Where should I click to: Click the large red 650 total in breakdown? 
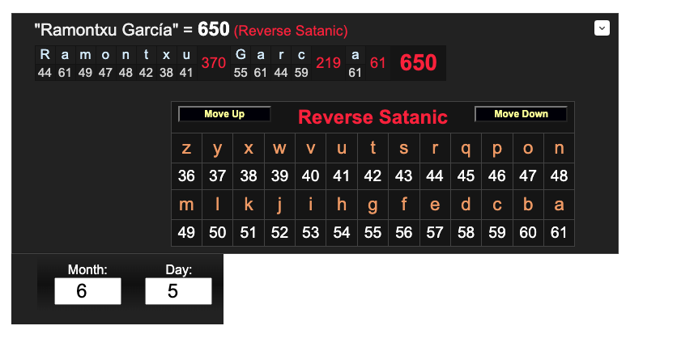(418, 63)
